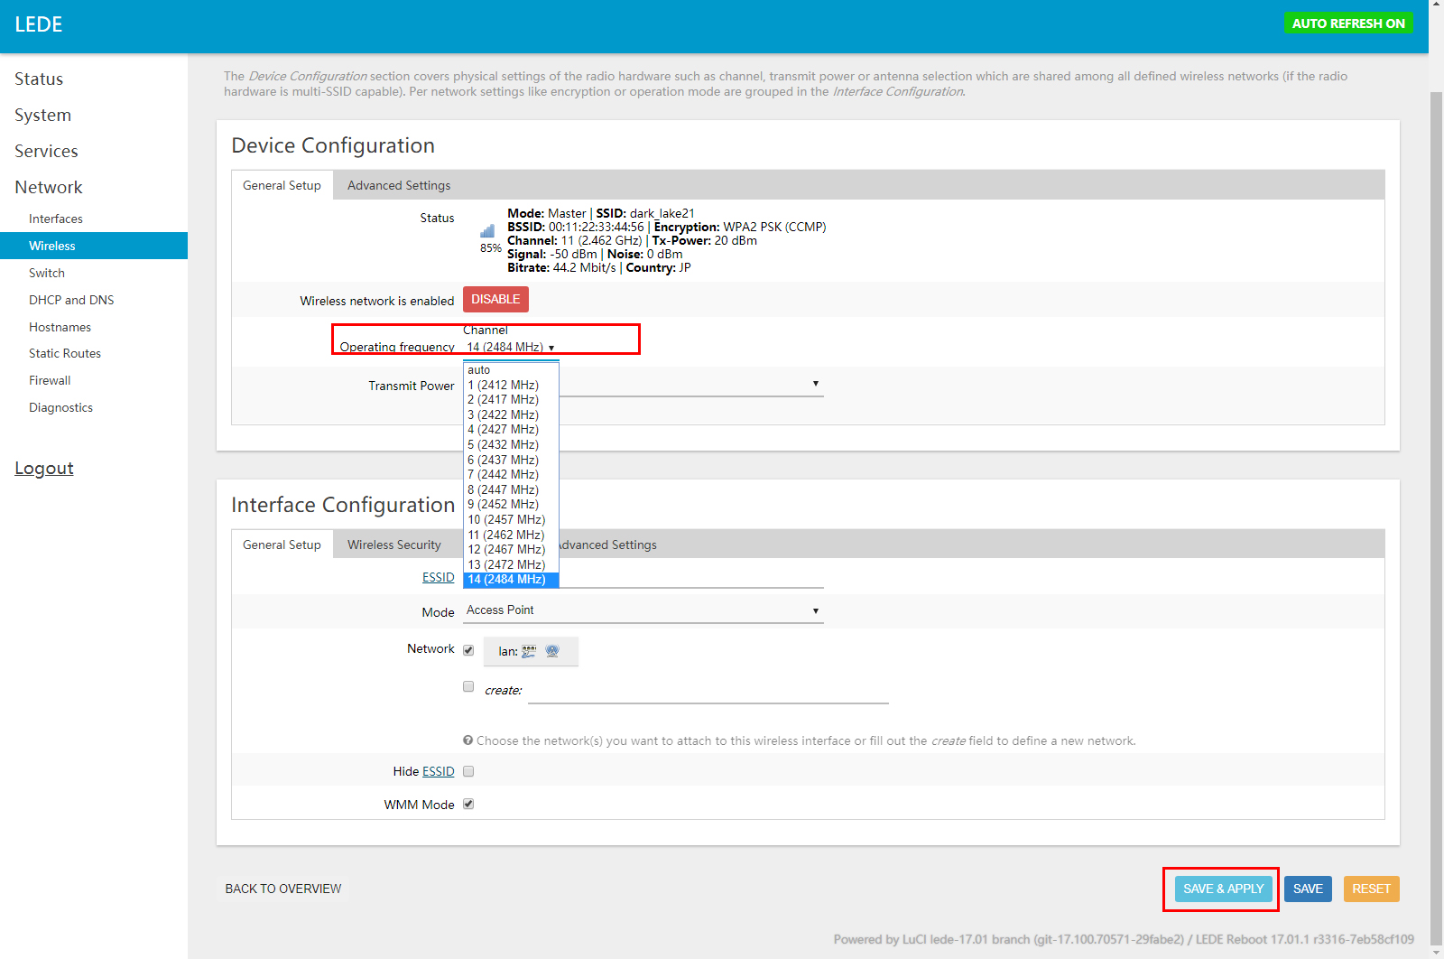
Task: Click the red Disable button
Action: coord(495,299)
